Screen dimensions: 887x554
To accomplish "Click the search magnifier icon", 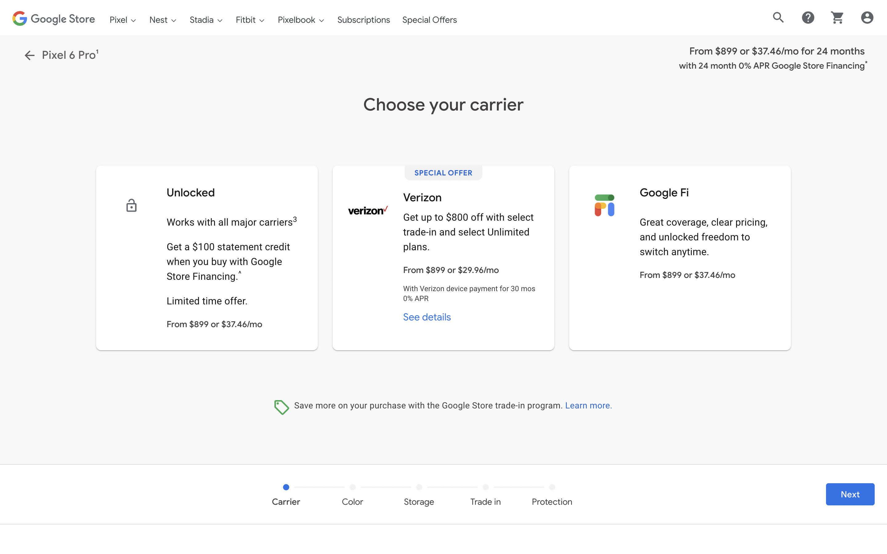I will 778,18.
